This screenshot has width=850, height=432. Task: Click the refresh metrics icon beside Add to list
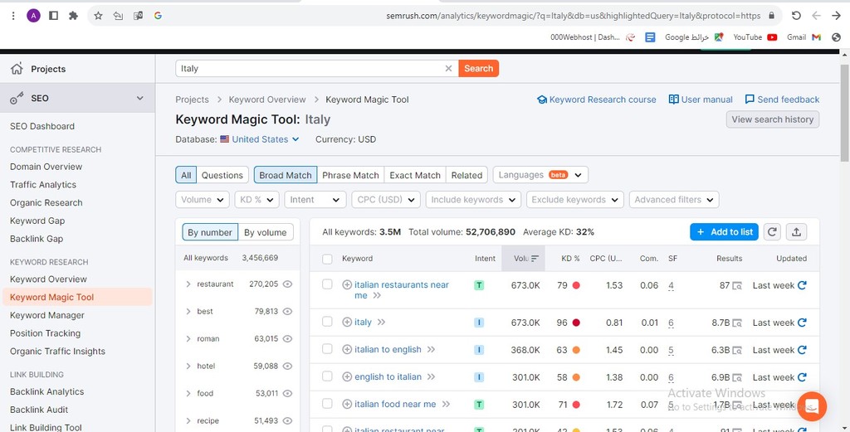click(772, 231)
